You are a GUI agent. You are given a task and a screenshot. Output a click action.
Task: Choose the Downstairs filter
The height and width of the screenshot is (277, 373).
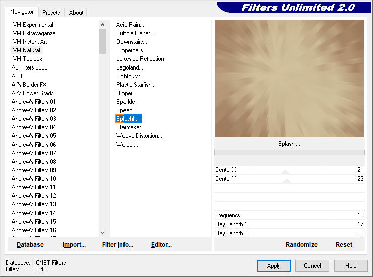(x=132, y=42)
